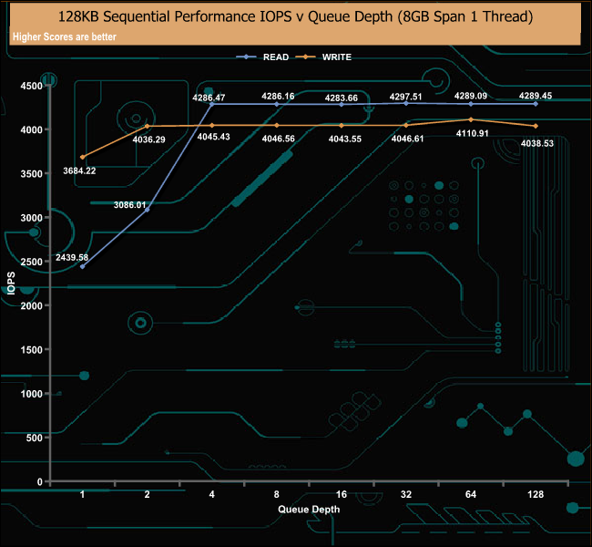The width and height of the screenshot is (592, 547).
Task: Click the WRITE data point at queue depth 1
Action: point(83,157)
